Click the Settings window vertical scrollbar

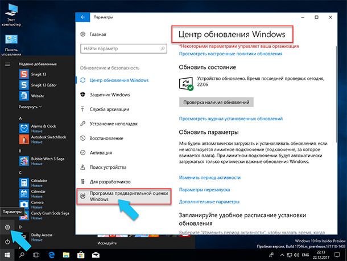click(x=336, y=94)
